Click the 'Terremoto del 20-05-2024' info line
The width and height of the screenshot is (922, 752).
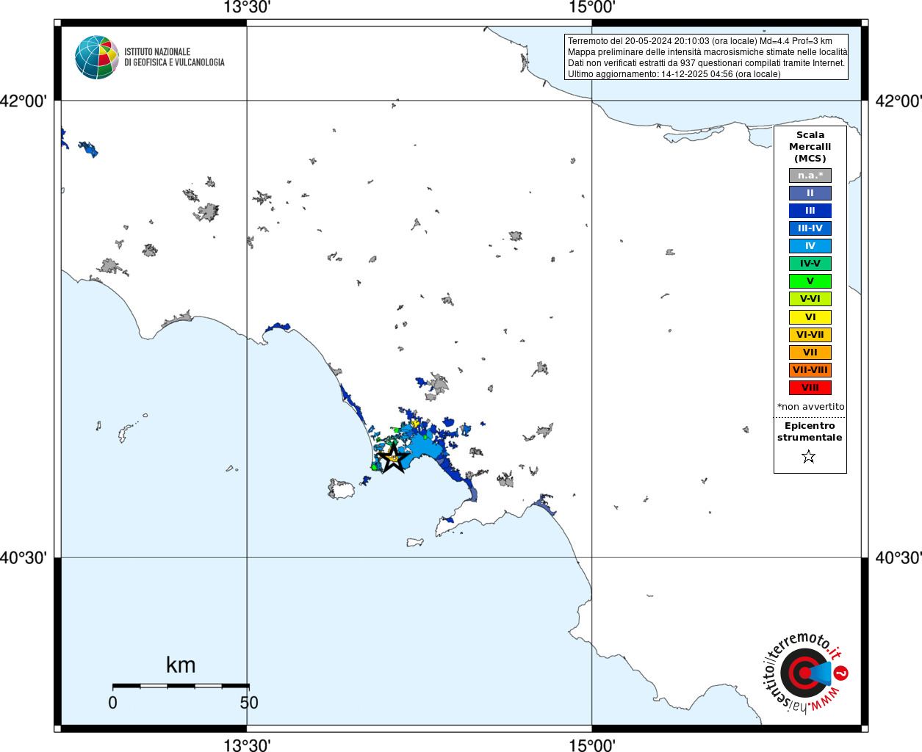point(700,41)
